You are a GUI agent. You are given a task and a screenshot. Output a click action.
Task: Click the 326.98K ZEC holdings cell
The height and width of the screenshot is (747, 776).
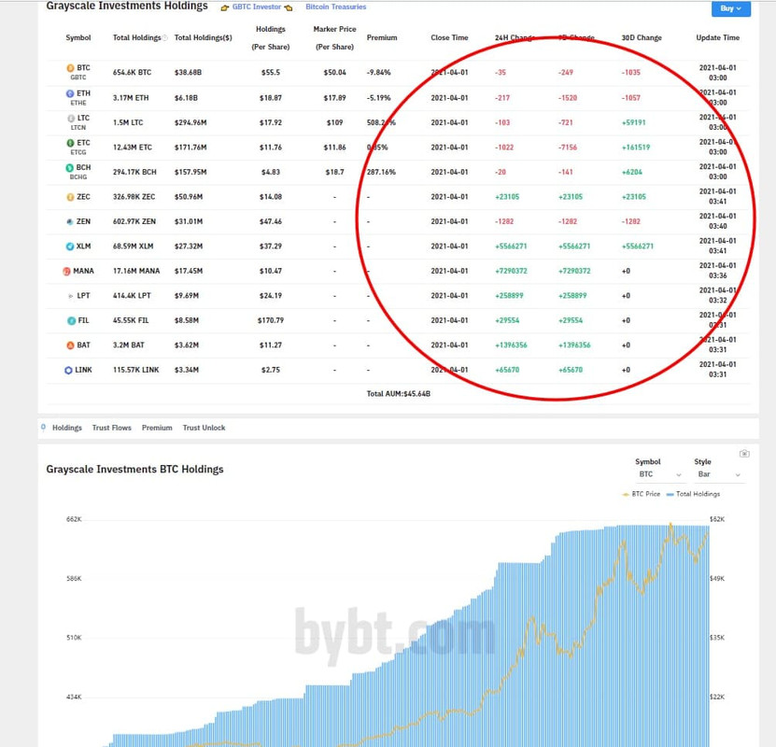(x=134, y=197)
